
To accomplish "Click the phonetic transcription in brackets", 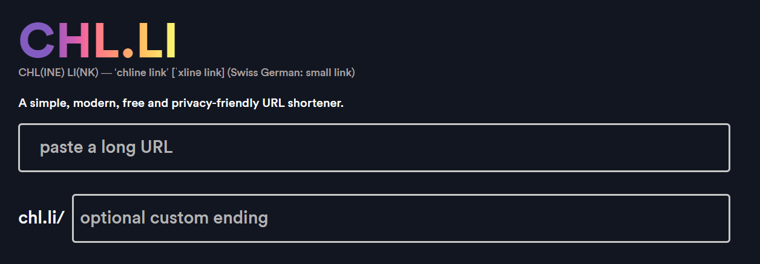I will (x=198, y=72).
